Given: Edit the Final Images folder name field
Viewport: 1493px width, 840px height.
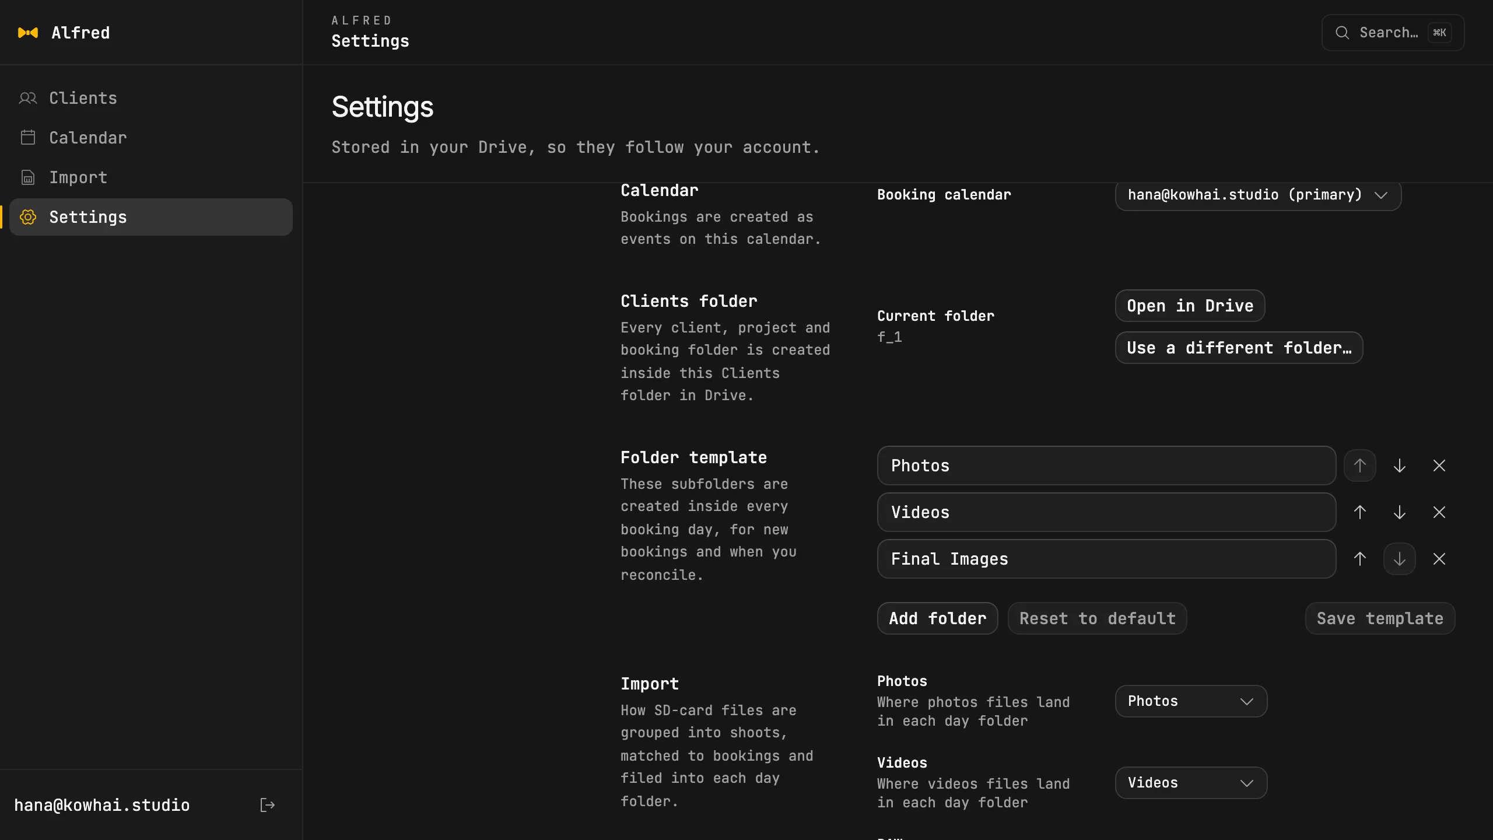Looking at the screenshot, I should (x=1106, y=559).
